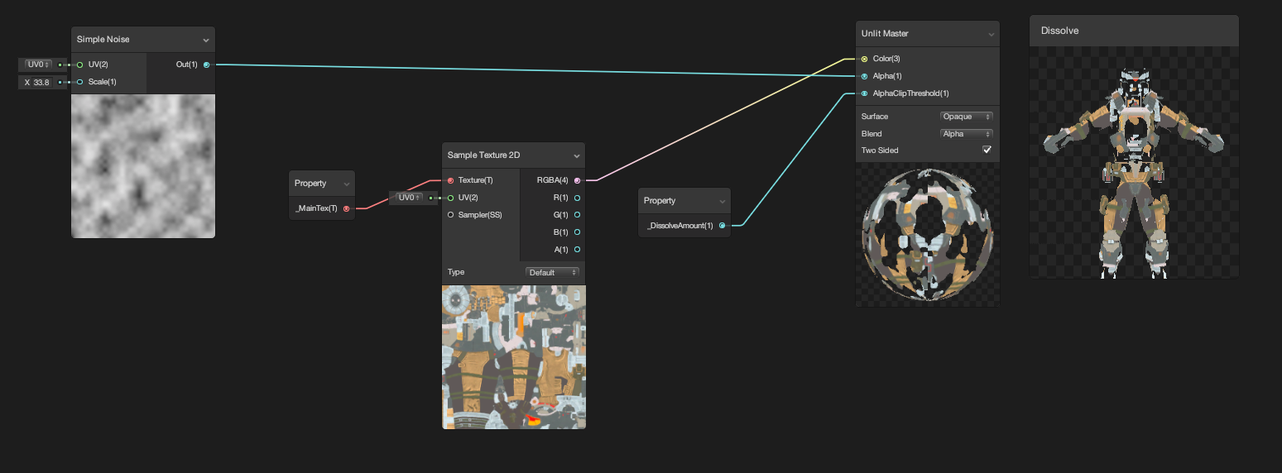
Task: Click the Scale X value field showing 33.8
Action: click(43, 82)
